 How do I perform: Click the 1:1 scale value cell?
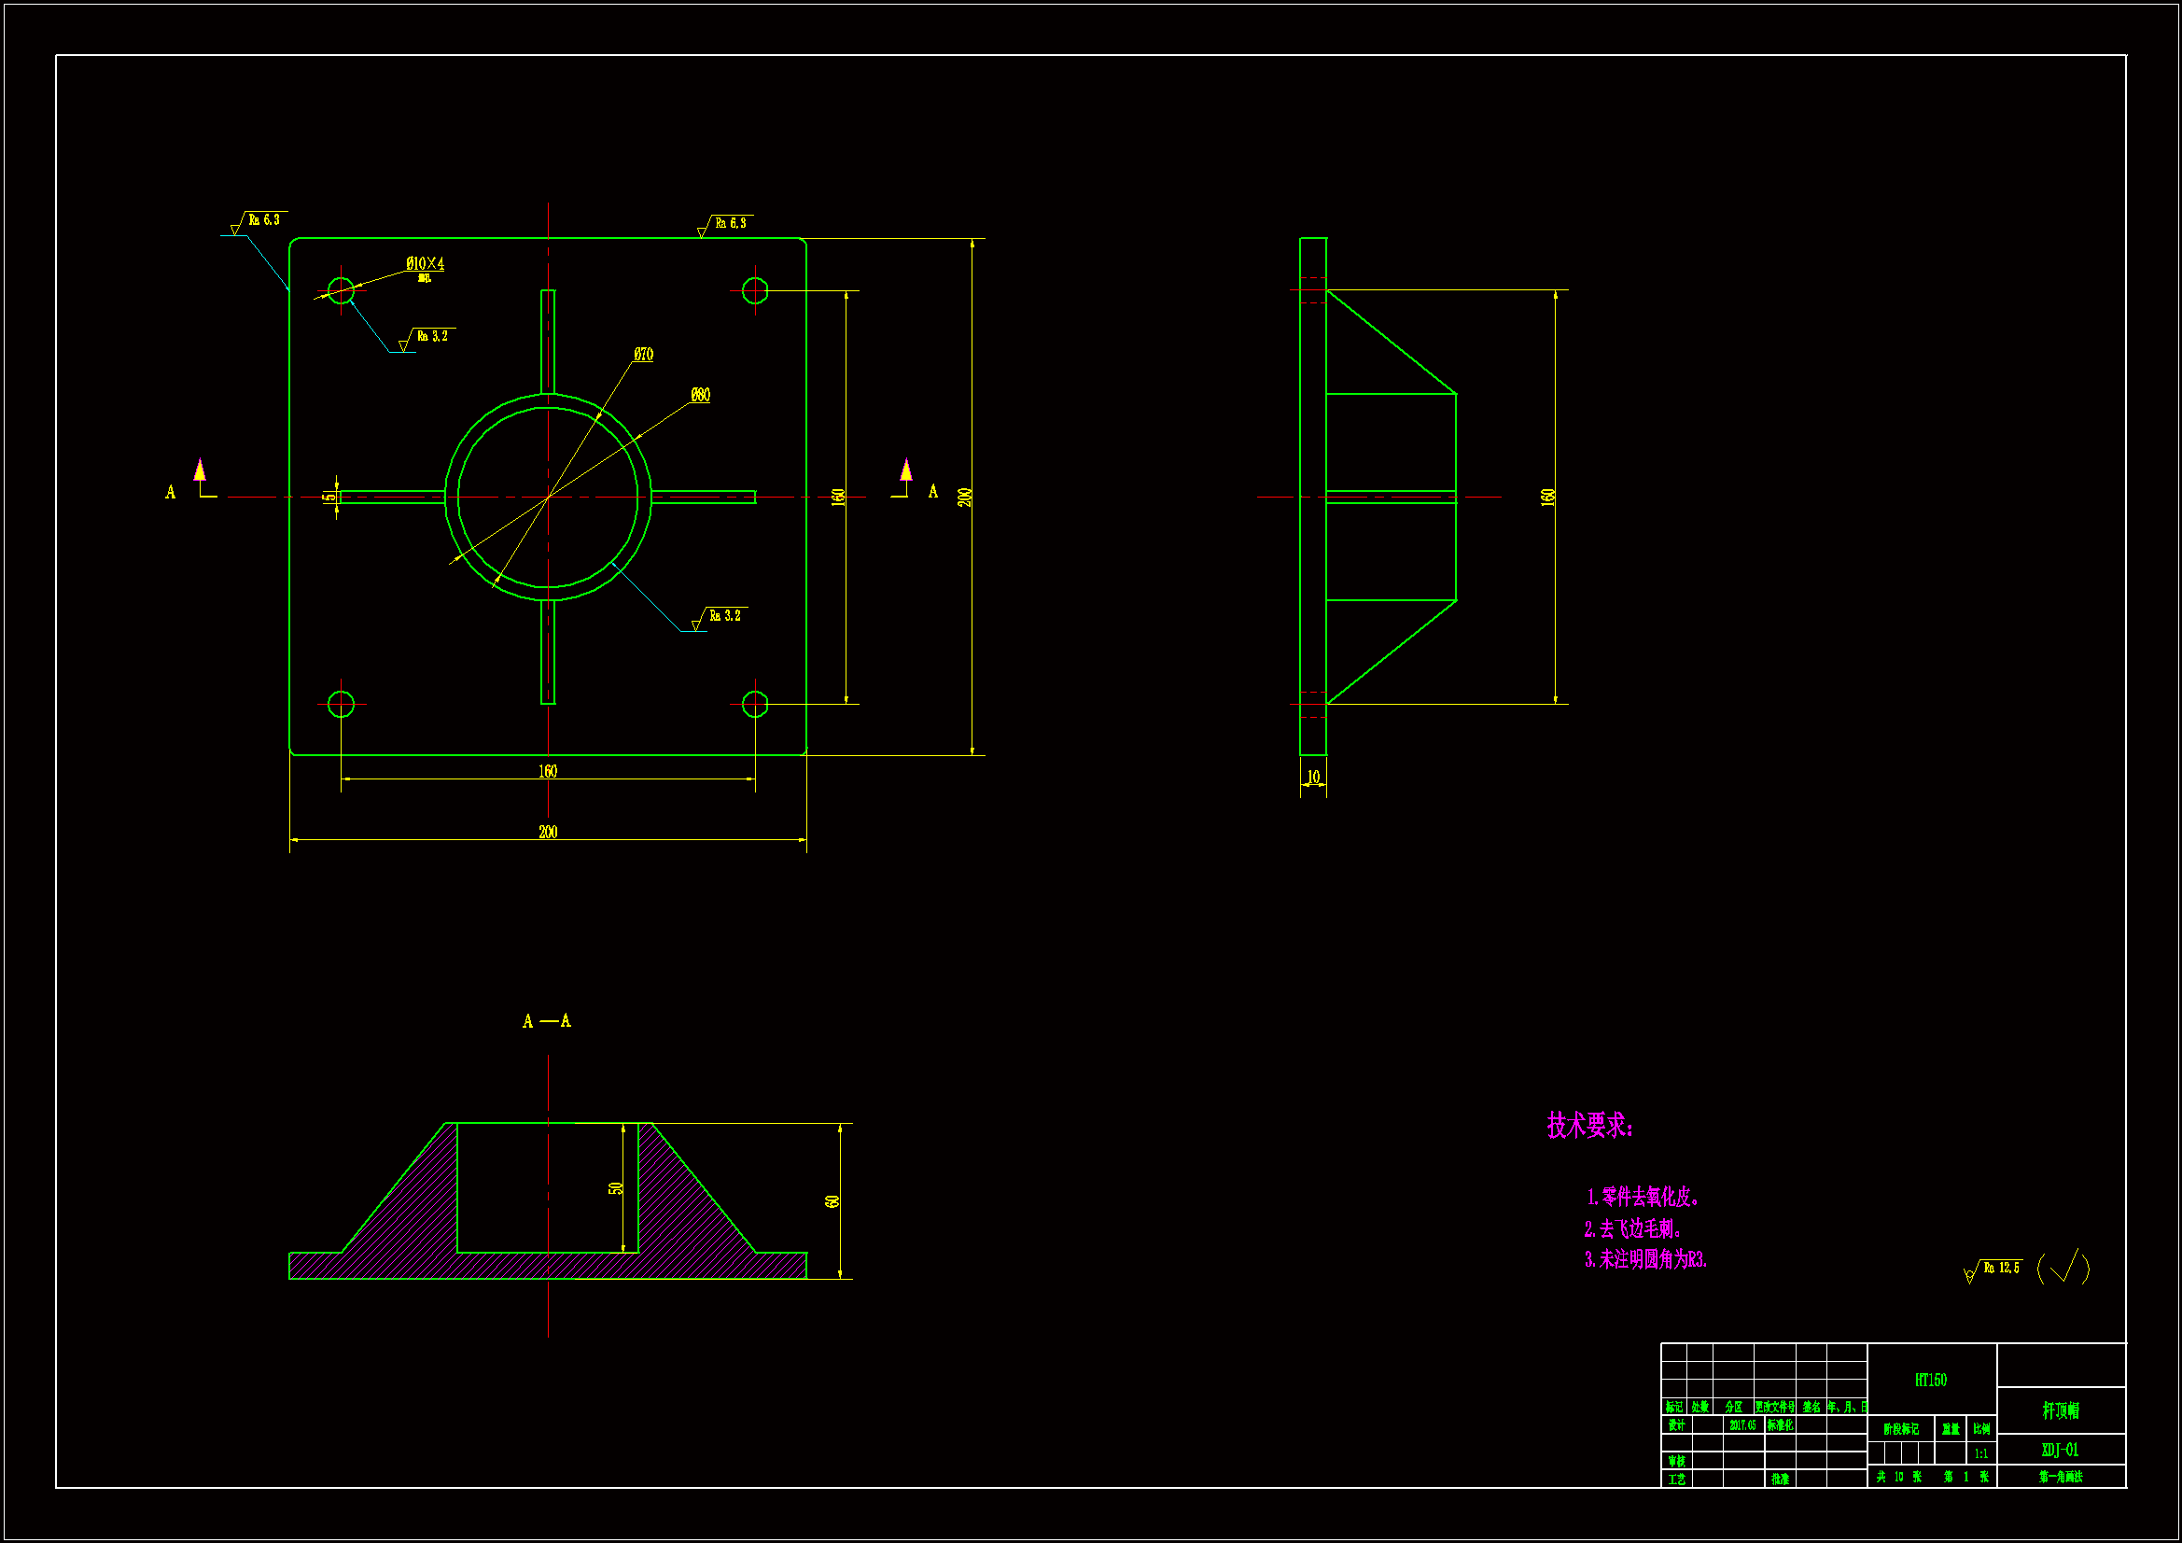(1980, 1453)
